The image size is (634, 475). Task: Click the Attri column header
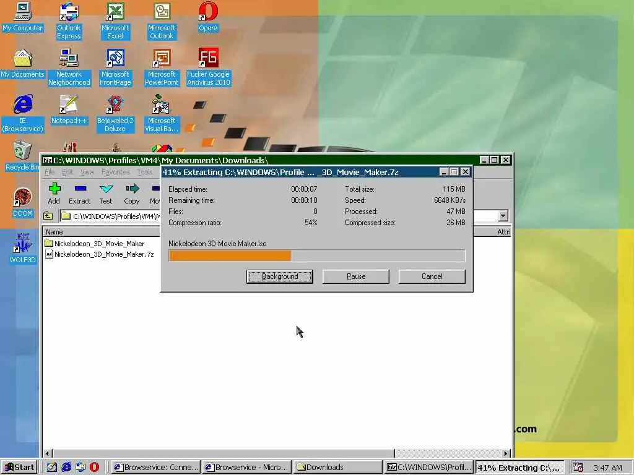(504, 232)
